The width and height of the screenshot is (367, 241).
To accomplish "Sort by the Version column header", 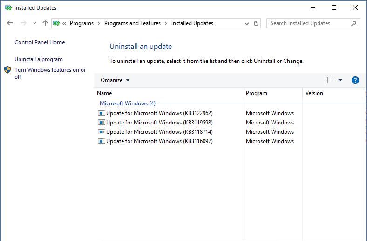I will click(x=333, y=93).
